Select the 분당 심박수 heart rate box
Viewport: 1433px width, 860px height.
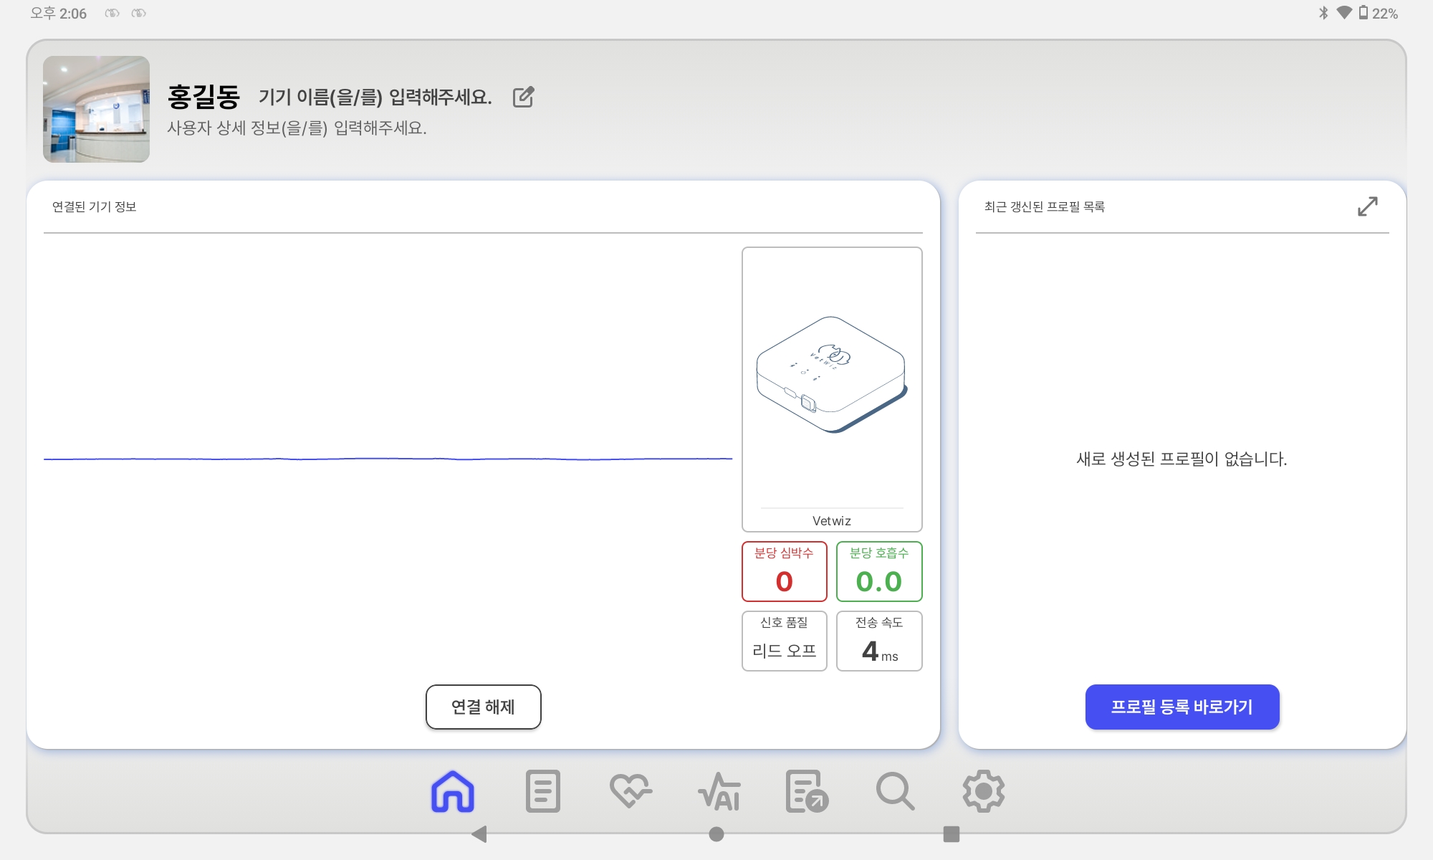pos(785,571)
